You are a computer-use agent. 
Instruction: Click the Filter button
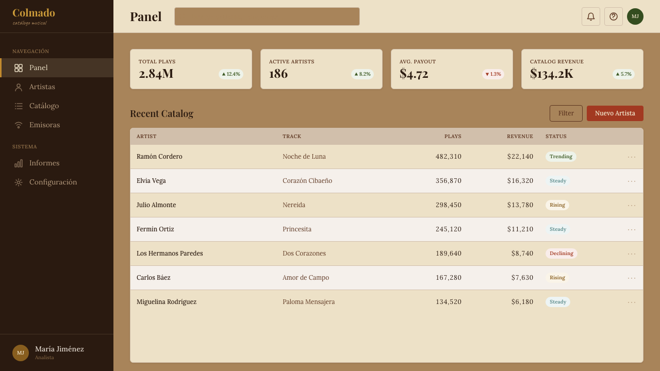coord(566,113)
